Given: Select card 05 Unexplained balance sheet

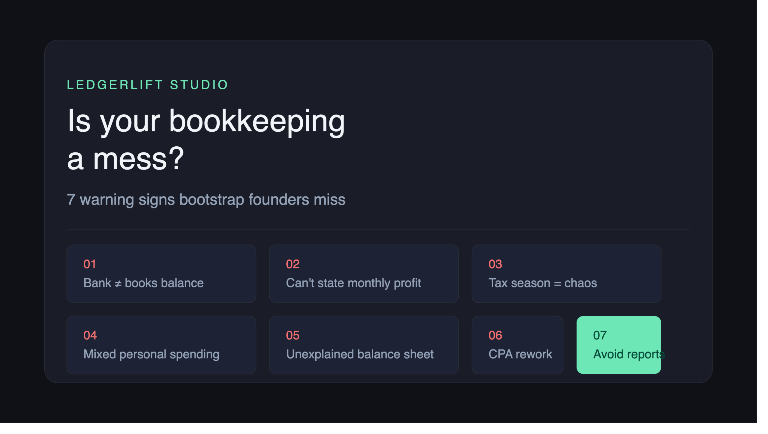Looking at the screenshot, I should pyautogui.click(x=364, y=345).
